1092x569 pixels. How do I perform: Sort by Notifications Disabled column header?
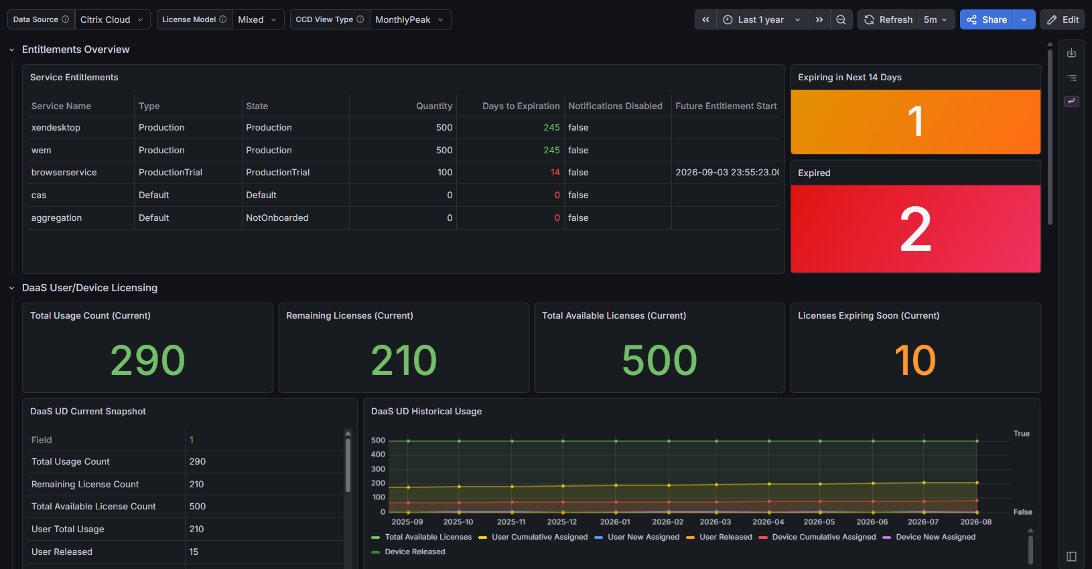615,106
